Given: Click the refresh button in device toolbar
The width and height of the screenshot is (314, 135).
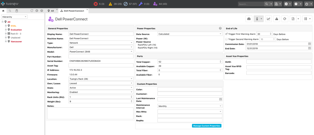Looking at the screenshot, I should click(x=285, y=19).
